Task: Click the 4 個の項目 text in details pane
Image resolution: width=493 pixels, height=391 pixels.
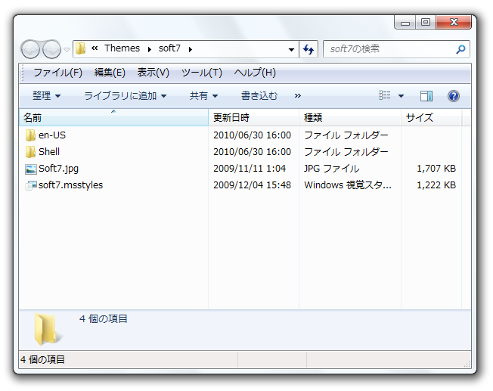Action: click(104, 319)
